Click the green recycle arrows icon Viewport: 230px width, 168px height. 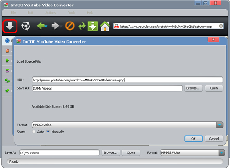click(x=81, y=26)
